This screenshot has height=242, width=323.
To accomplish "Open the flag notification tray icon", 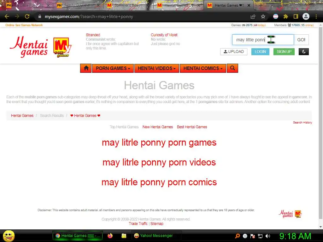I will pyautogui.click(x=253, y=236).
